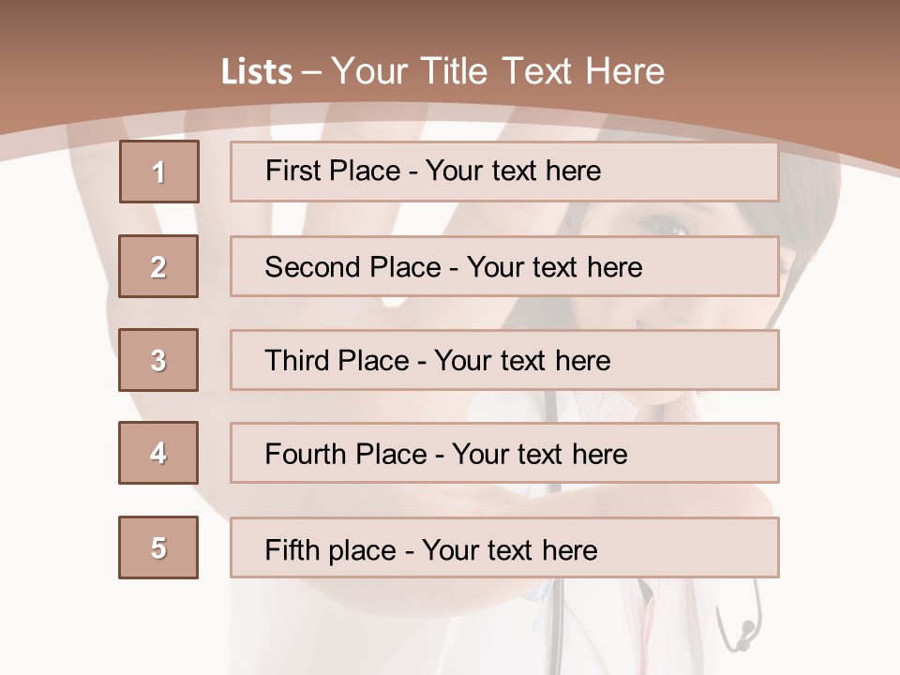The width and height of the screenshot is (900, 675).
Task: Select the 'Fourth Place' text box
Action: (504, 454)
